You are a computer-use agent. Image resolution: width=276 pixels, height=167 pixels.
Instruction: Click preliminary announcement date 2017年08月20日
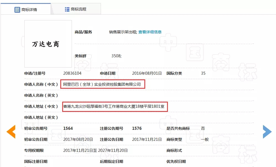pyautogui.click(x=78, y=139)
